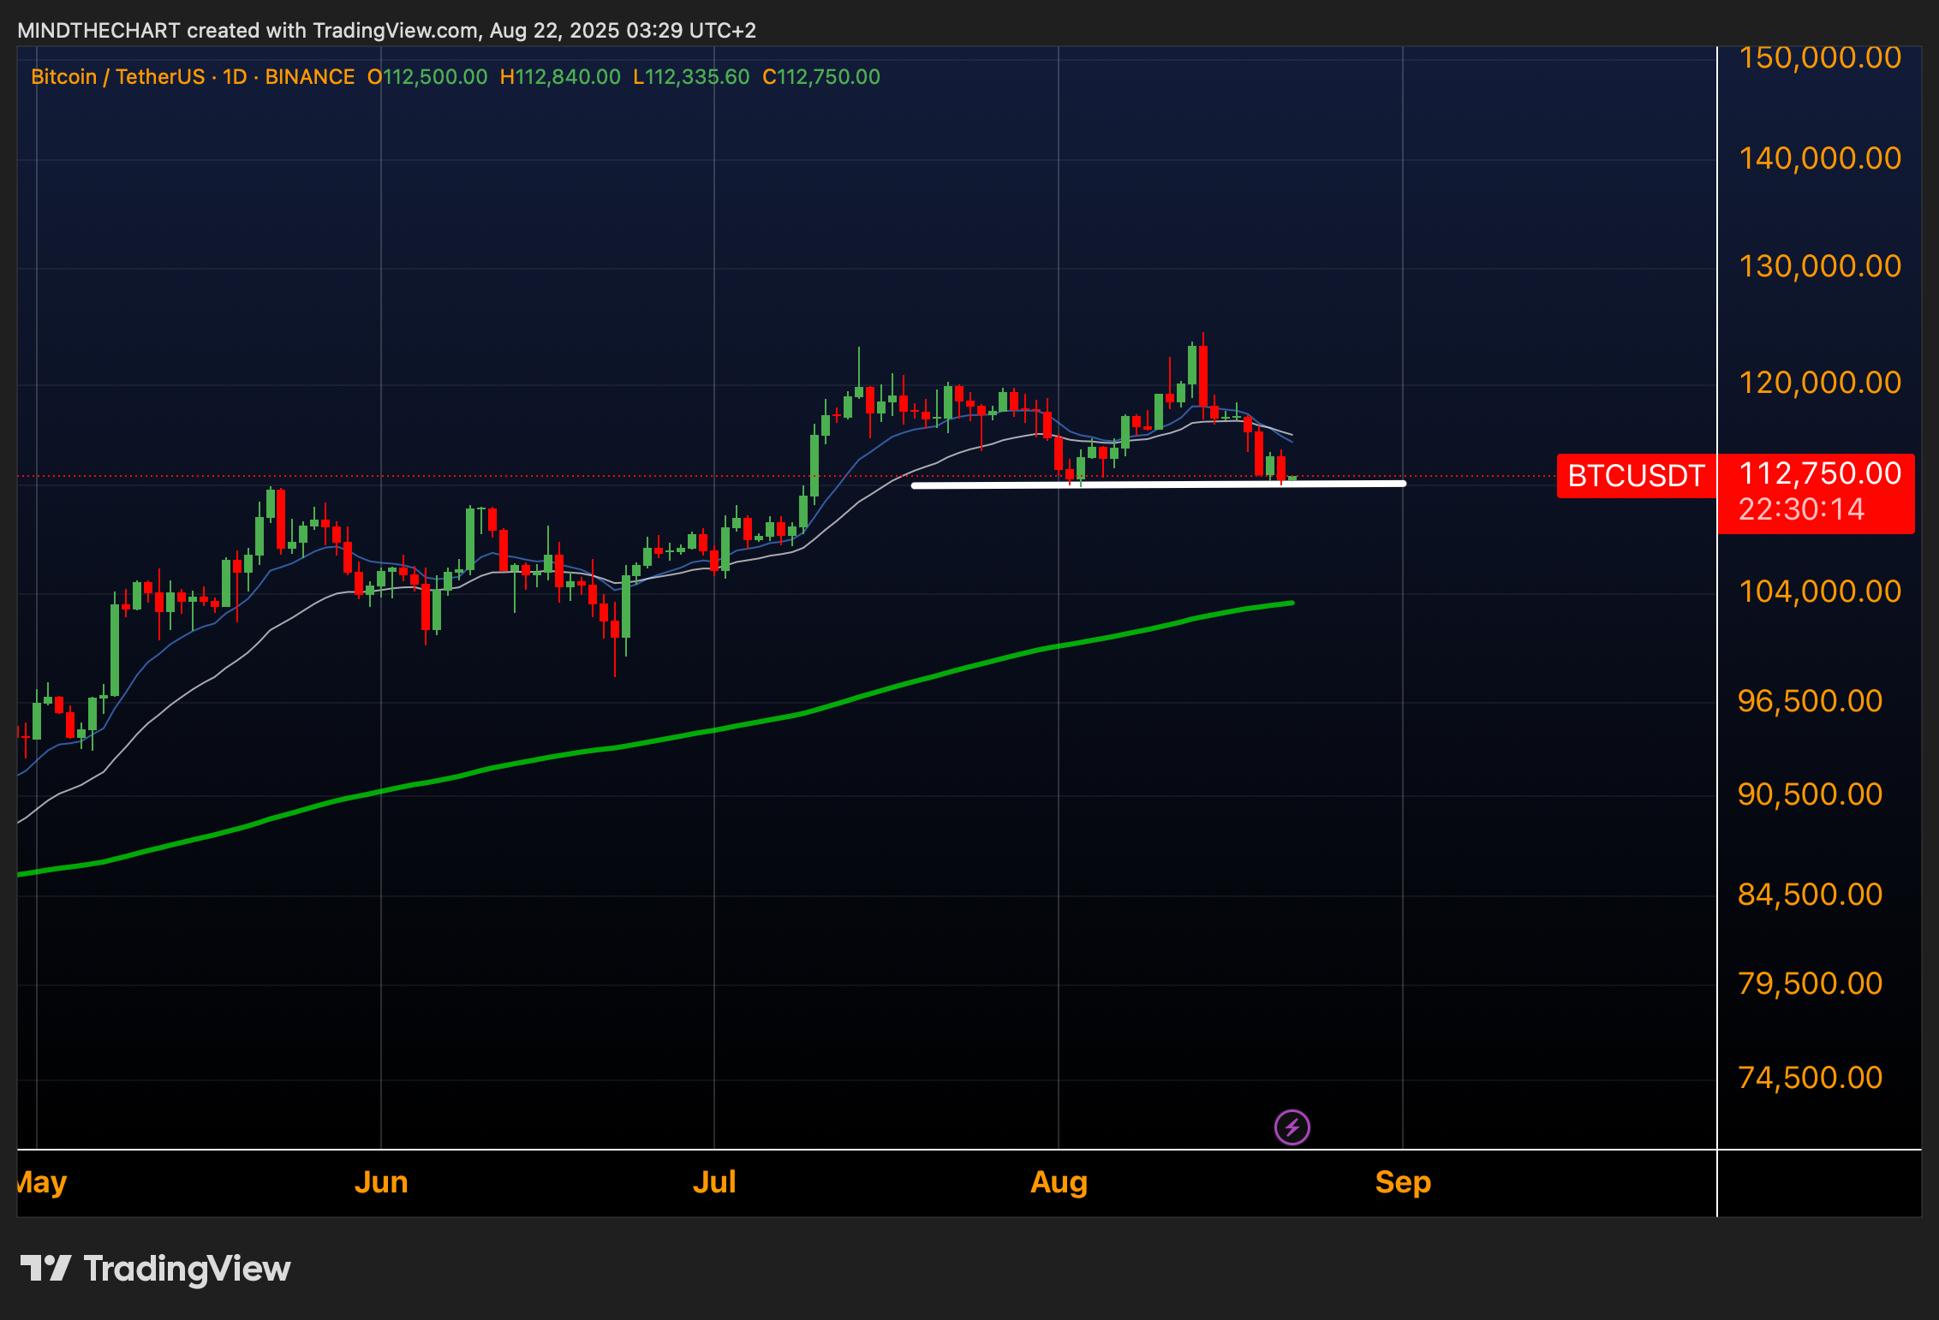1939x1320 pixels.
Task: Click the Sep label on the time axis
Action: coord(1402,1182)
